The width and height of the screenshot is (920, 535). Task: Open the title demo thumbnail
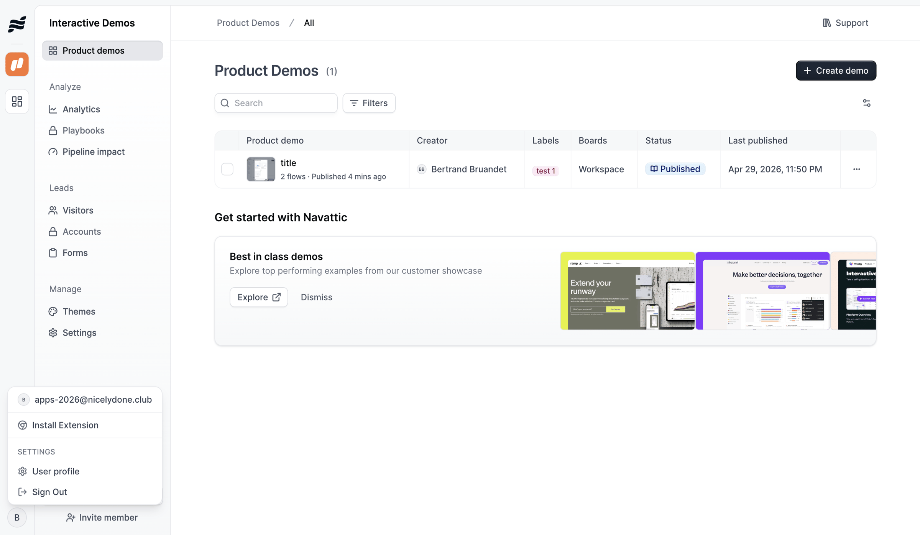261,169
